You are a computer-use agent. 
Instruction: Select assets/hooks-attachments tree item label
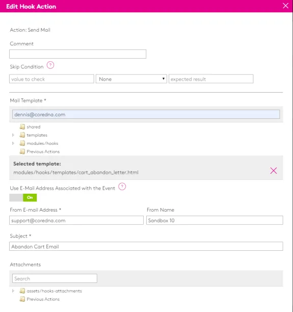pyautogui.click(x=55, y=291)
